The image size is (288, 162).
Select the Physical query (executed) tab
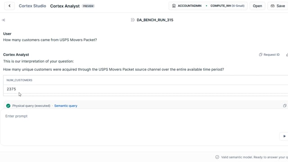click(31, 106)
